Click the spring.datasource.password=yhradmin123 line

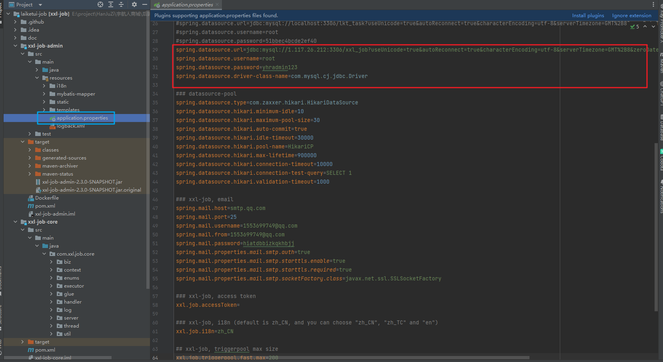(236, 68)
